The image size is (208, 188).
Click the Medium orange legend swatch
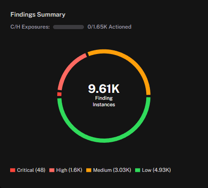(x=89, y=170)
